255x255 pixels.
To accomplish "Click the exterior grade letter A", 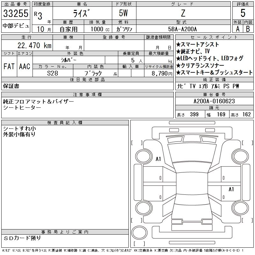I will point(237,28).
